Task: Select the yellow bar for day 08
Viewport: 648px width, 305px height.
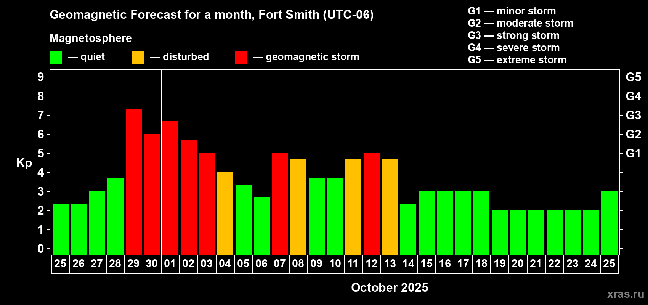Action: 298,207
